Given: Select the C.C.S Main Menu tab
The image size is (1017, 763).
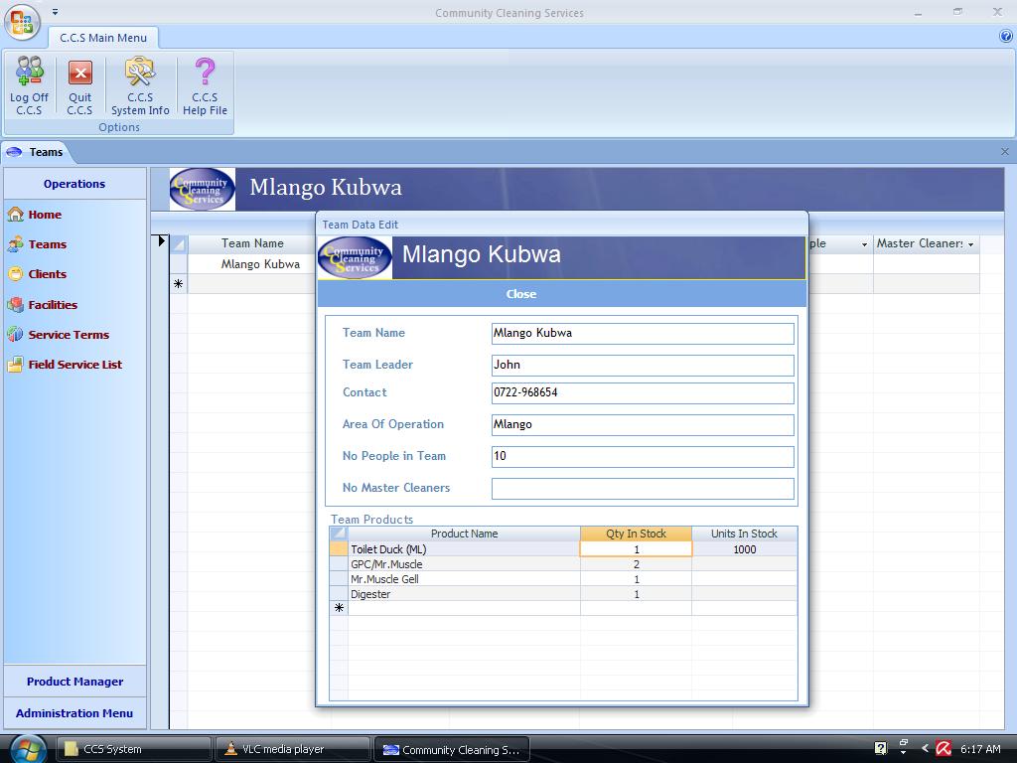Looking at the screenshot, I should pyautogui.click(x=103, y=38).
